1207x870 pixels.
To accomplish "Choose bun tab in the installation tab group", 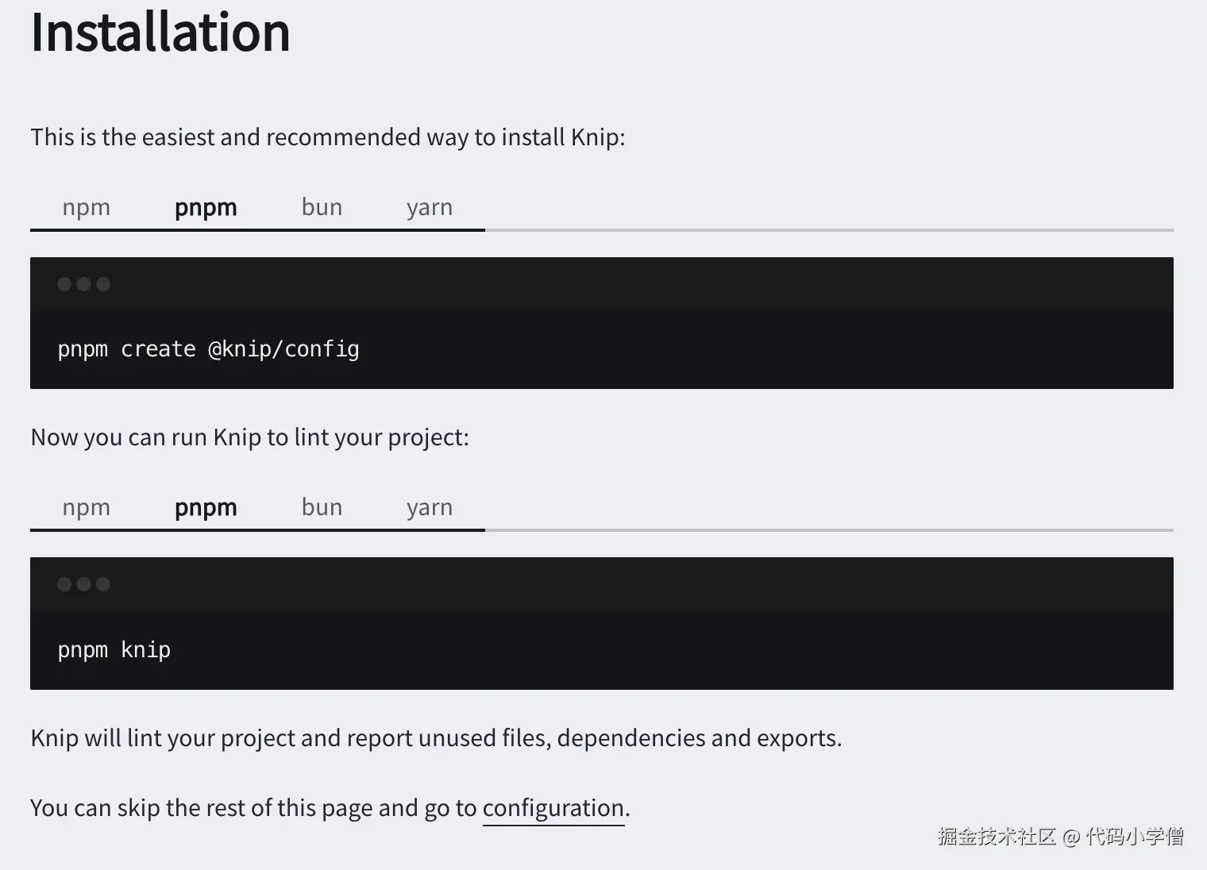I will (x=322, y=207).
